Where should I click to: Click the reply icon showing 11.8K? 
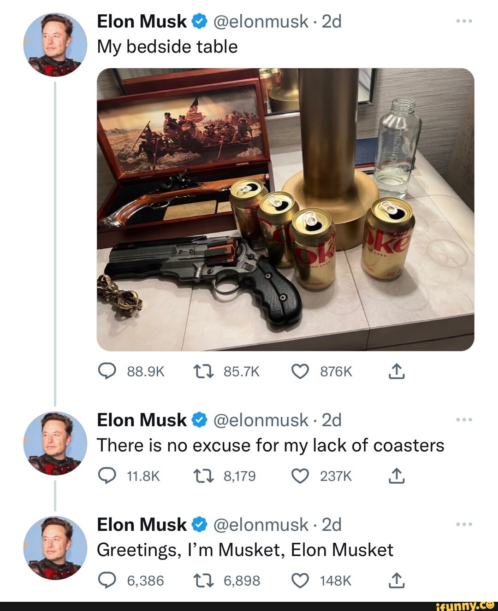click(x=107, y=476)
